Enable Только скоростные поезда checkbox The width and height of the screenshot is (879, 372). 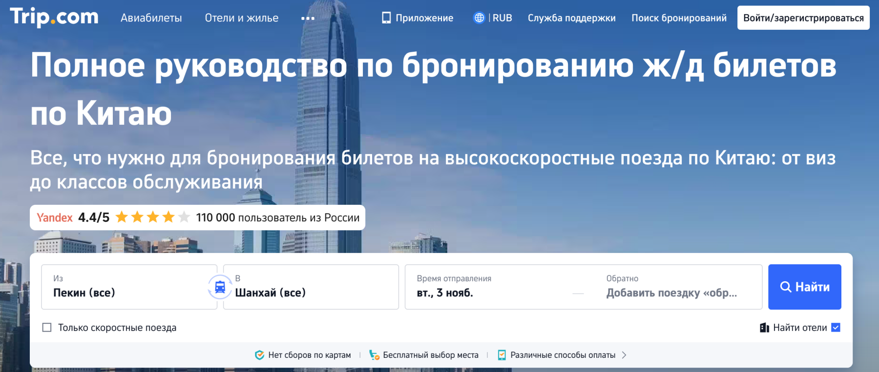click(x=47, y=328)
